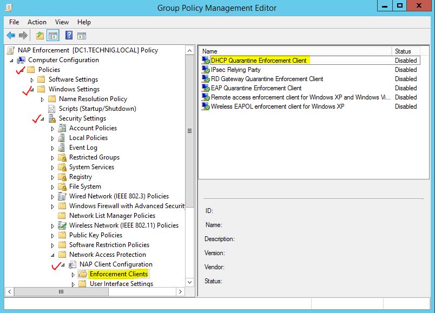Select the Enforcement Clients folder
The width and height of the screenshot is (435, 313).
coord(117,274)
